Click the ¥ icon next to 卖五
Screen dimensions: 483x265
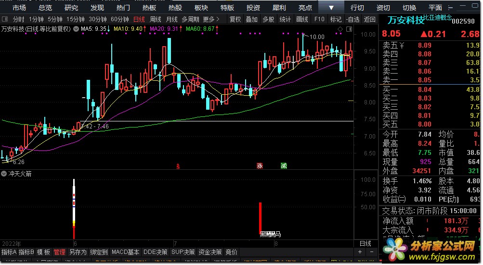pyautogui.click(x=402, y=46)
